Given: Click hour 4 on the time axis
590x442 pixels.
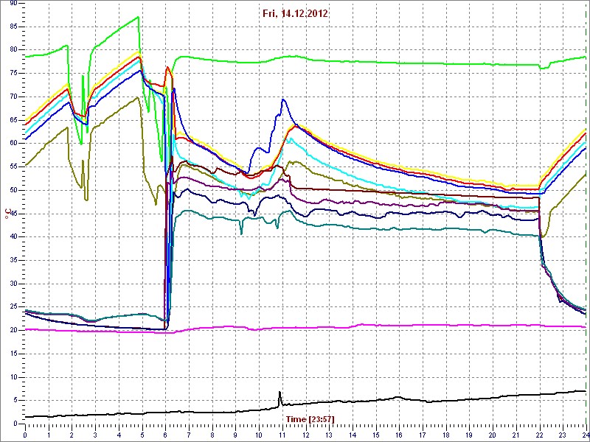Looking at the screenshot, I should tap(119, 435).
